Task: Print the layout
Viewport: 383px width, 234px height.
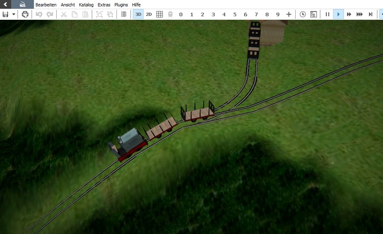Action: pyautogui.click(x=25, y=14)
